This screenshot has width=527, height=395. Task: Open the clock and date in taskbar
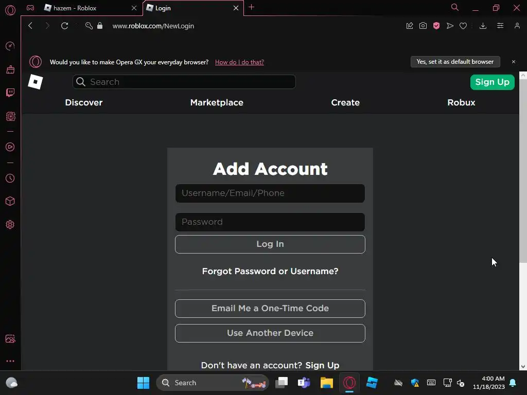tap(489, 383)
